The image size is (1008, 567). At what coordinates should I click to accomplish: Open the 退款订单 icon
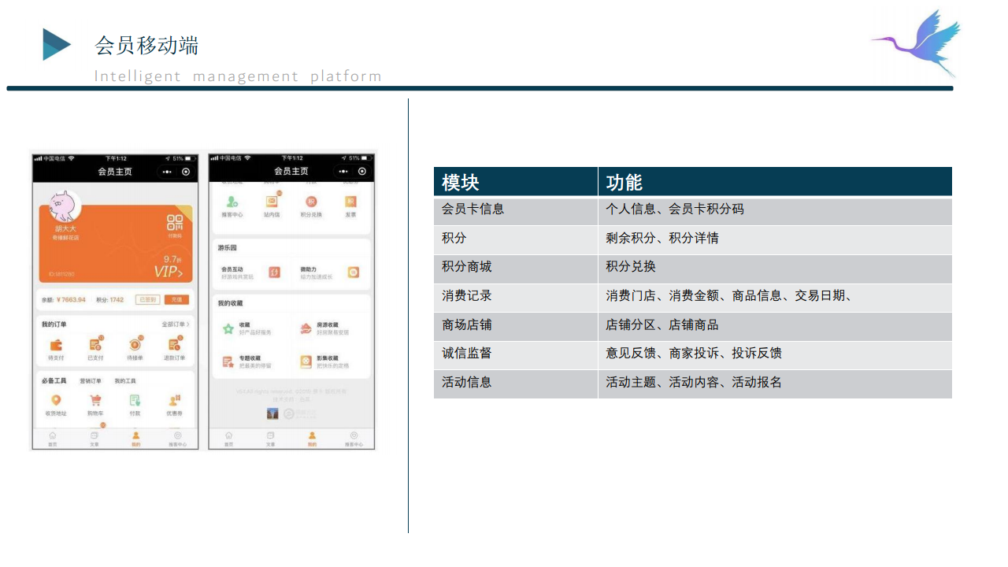(174, 344)
